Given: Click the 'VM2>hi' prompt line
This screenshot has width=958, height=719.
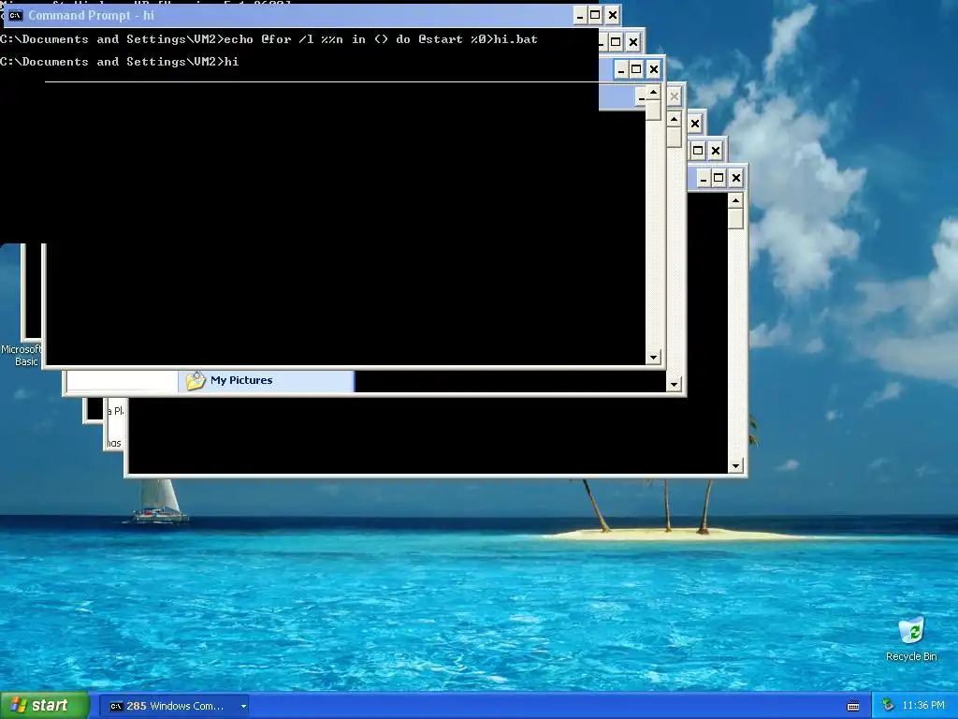Looking at the screenshot, I should pyautogui.click(x=119, y=62).
